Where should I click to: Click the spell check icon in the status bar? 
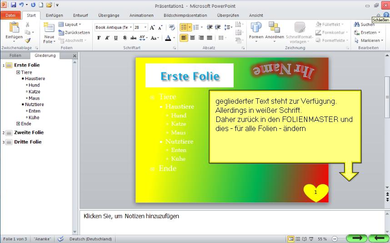(60, 239)
